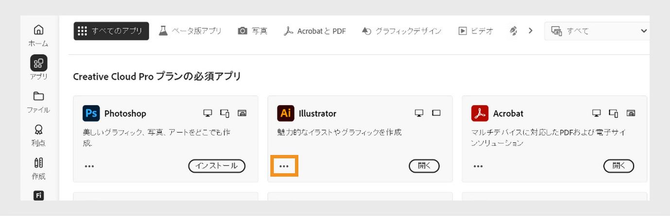Click the Illustrator app title

click(x=317, y=114)
